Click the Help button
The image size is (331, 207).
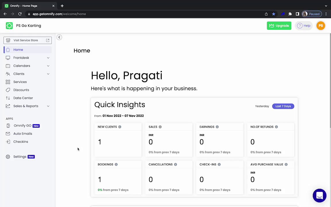pyautogui.click(x=304, y=26)
